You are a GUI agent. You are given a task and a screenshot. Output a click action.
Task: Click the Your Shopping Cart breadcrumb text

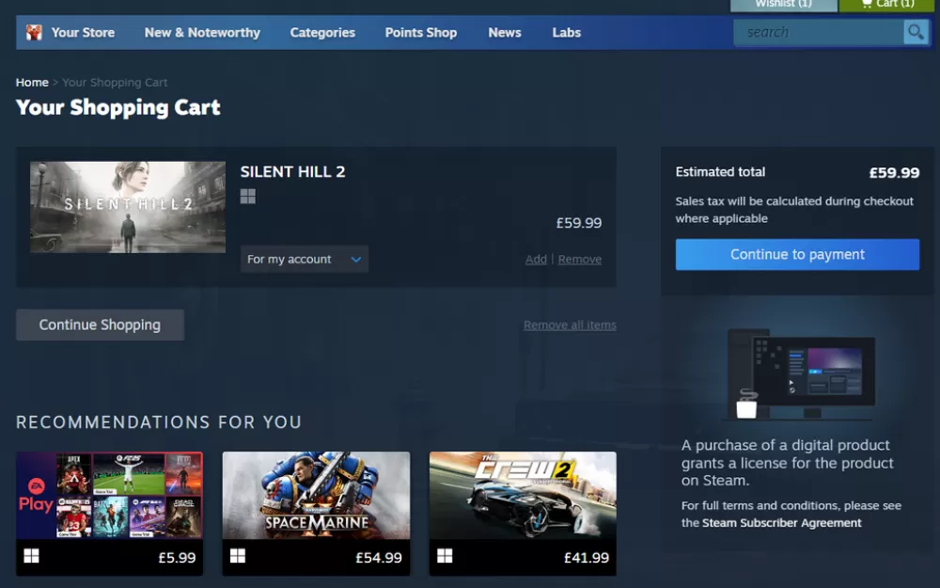[x=115, y=82]
